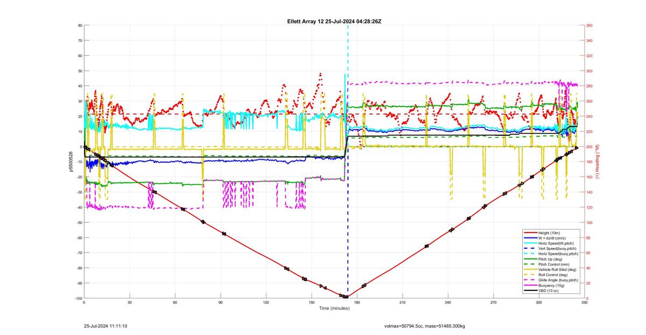The width and height of the screenshot is (646, 335).
Task: Click the 'Pitch Control (mm)' legend entry
Action: (x=554, y=264)
